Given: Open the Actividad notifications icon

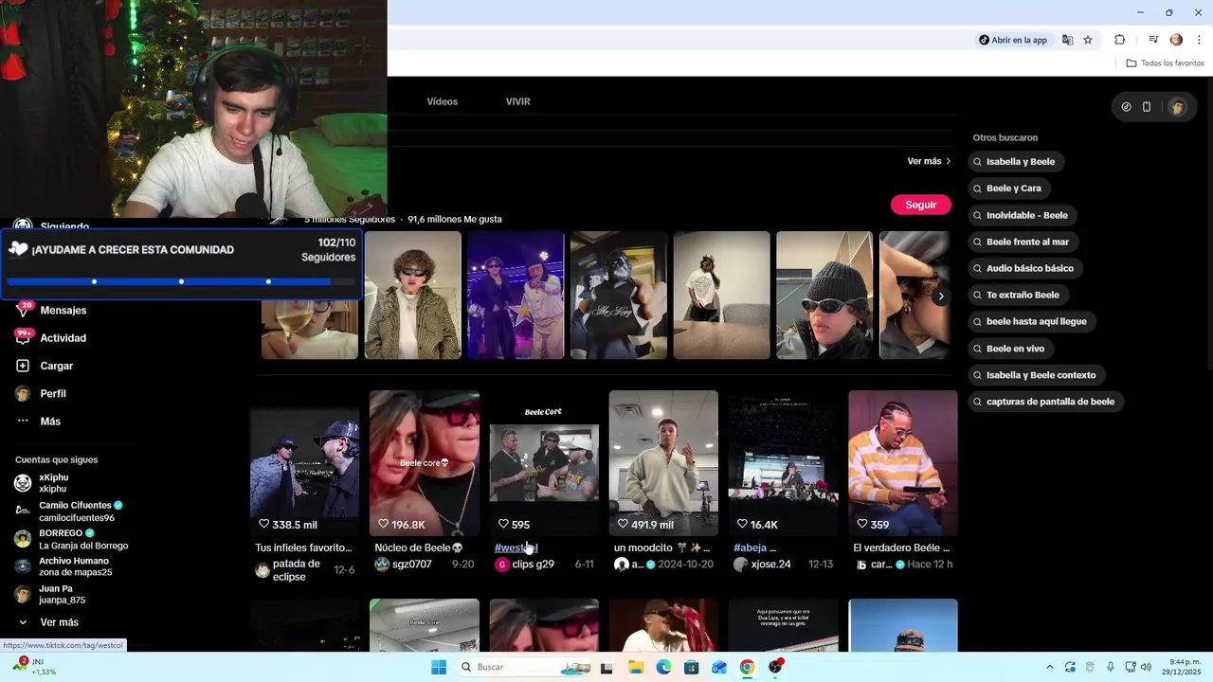Looking at the screenshot, I should click(x=23, y=337).
